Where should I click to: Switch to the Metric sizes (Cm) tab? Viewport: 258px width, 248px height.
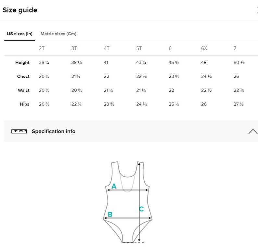coord(58,34)
